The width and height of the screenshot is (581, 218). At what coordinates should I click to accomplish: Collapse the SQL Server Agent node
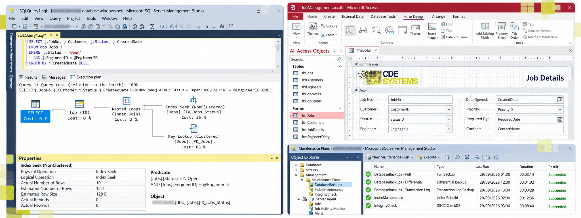pyautogui.click(x=299, y=199)
